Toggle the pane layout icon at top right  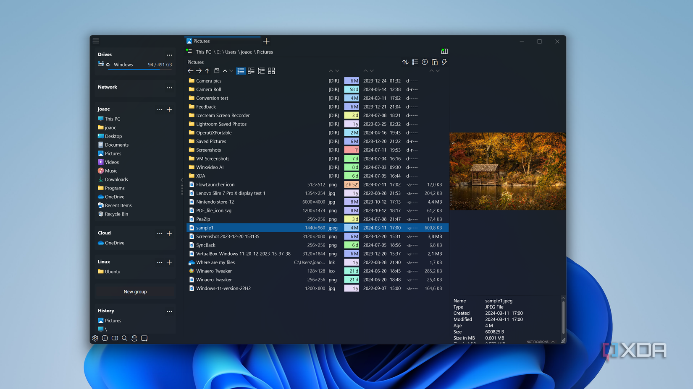[x=444, y=51]
